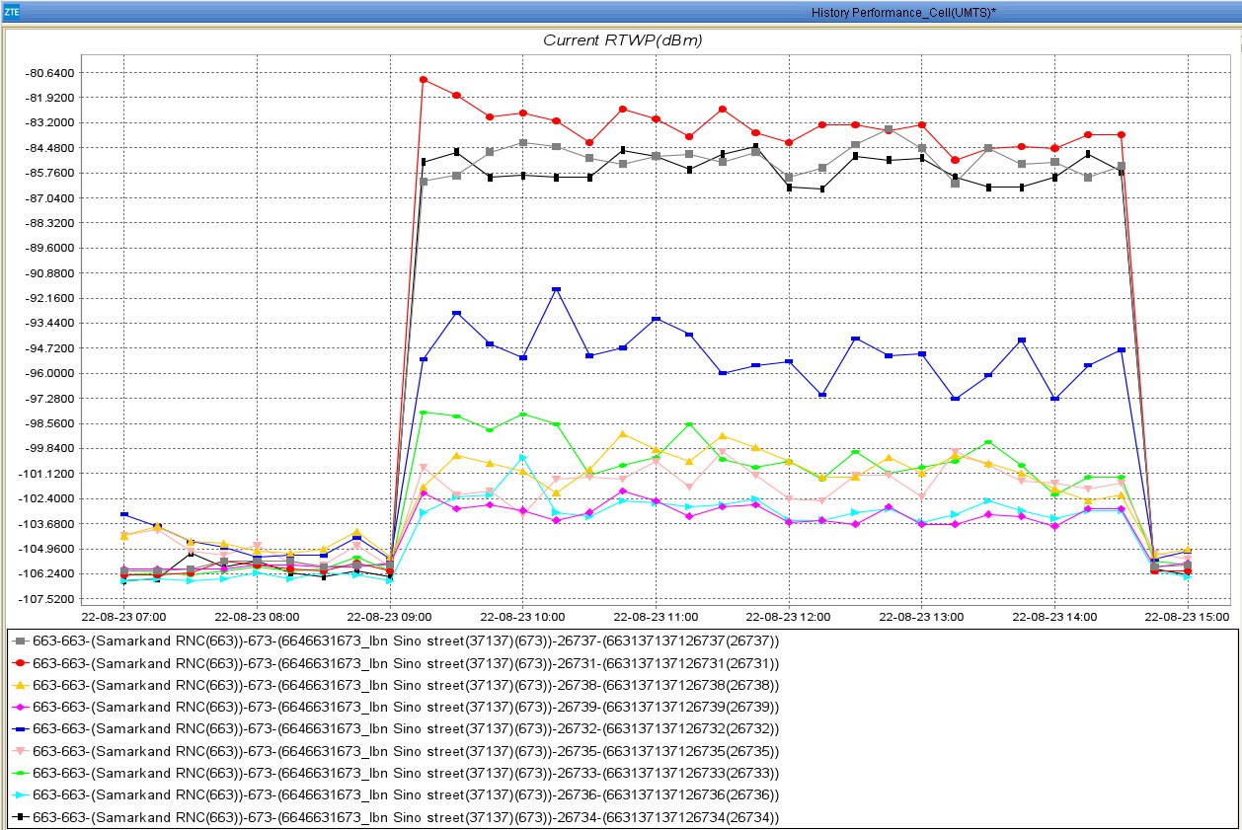Click x-axis label 22-08-23 11:00
Image resolution: width=1242 pixels, height=830 pixels.
tap(656, 616)
